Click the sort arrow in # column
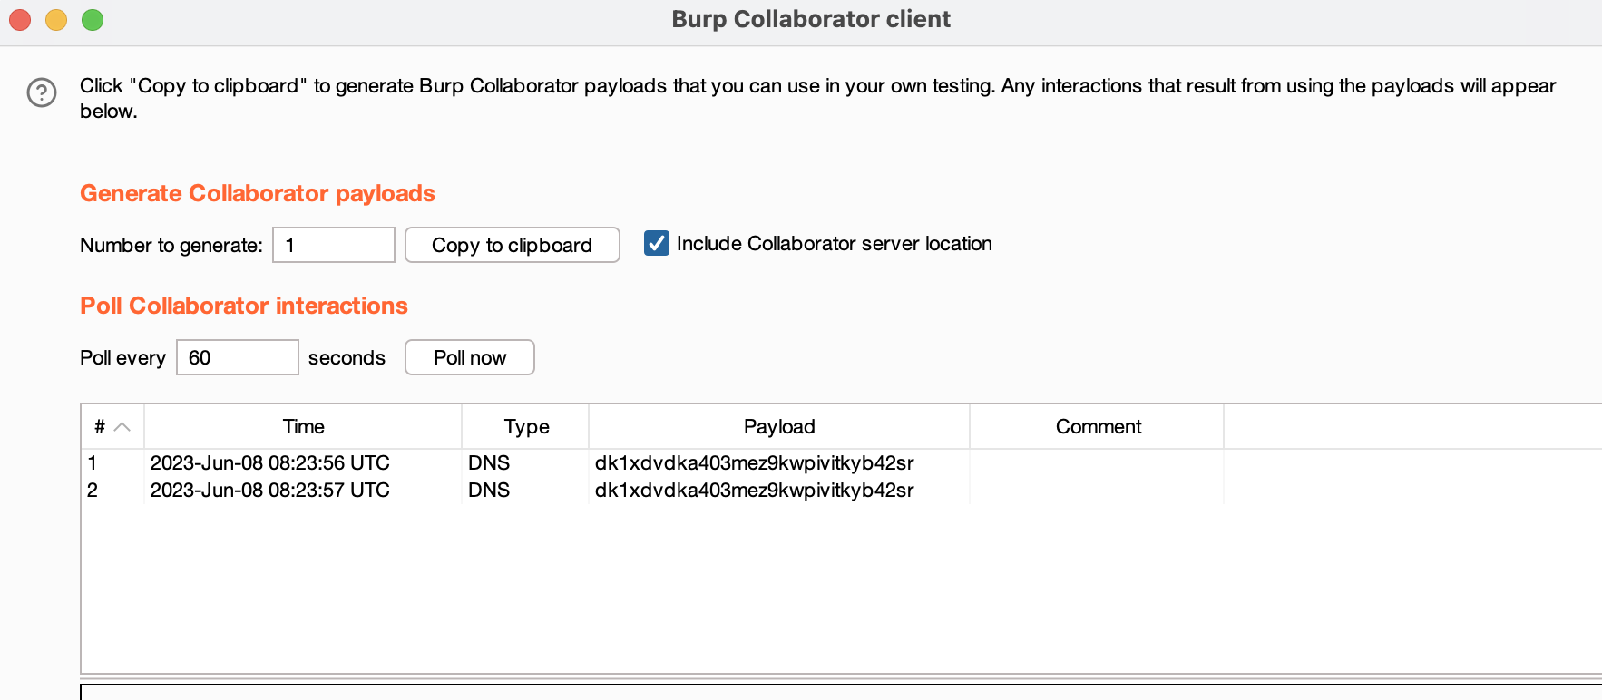 pos(122,426)
